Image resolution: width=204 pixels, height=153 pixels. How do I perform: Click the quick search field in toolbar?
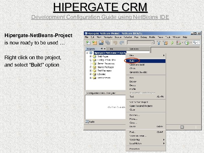pos(196,42)
